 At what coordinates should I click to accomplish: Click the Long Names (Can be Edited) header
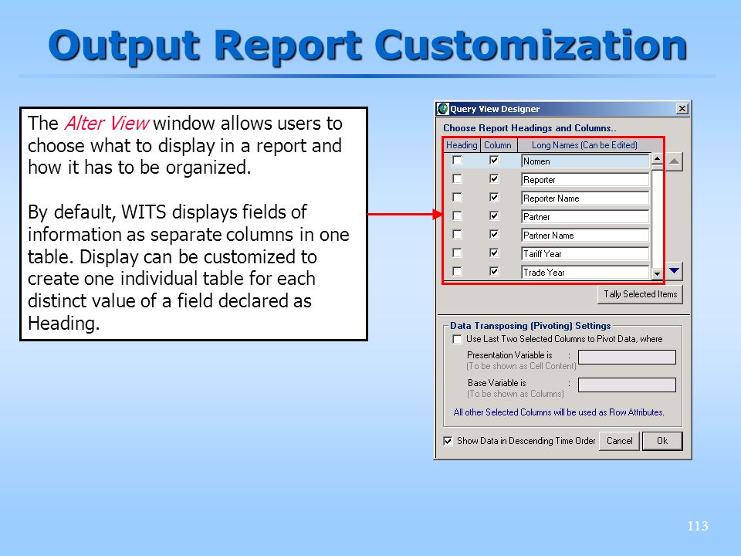[584, 145]
